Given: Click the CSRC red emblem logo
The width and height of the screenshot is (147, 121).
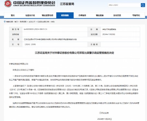Looking at the screenshot, I should 8,4.
